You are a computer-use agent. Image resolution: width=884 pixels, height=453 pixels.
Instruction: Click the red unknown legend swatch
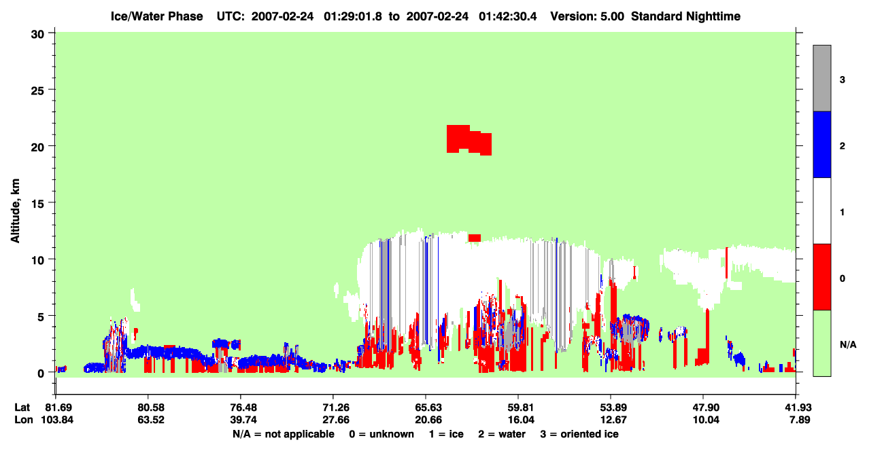[822, 277]
